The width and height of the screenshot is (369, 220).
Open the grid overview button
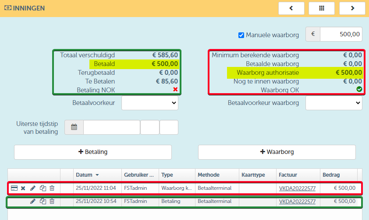coord(322,8)
